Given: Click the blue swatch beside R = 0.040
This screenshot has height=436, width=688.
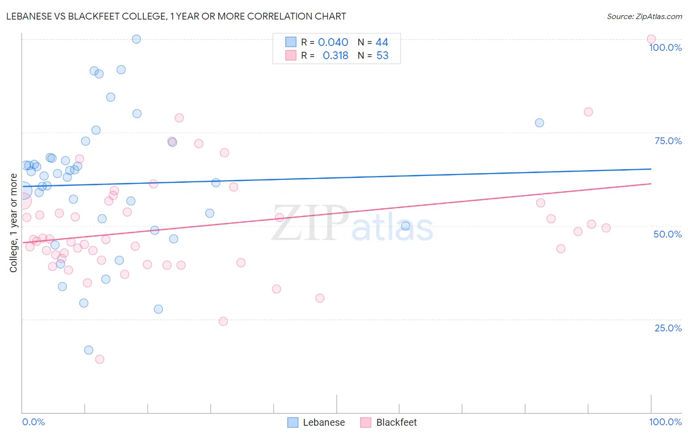Looking at the screenshot, I should coord(291,42).
